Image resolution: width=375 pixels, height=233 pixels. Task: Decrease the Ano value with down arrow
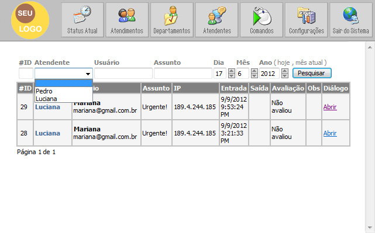click(x=284, y=76)
